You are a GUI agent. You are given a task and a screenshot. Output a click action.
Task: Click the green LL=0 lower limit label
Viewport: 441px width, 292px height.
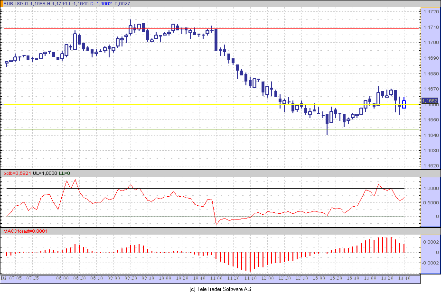65,173
